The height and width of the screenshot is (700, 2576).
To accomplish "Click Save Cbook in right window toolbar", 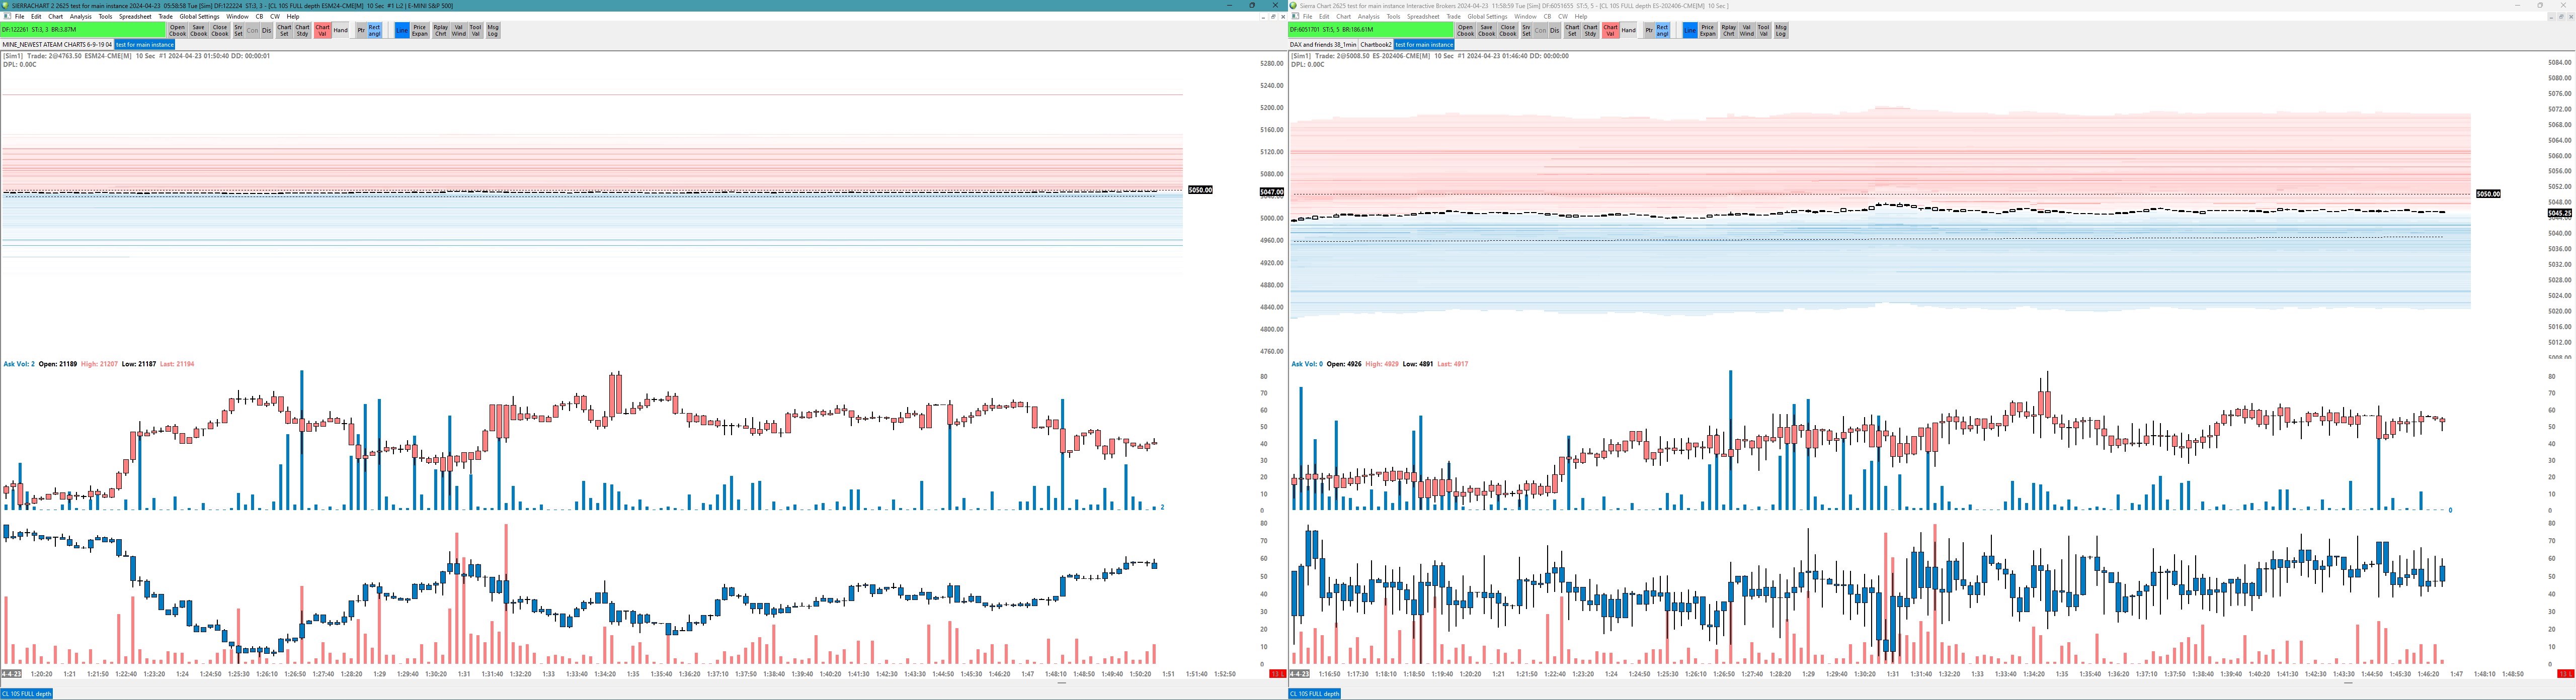I will pyautogui.click(x=1486, y=31).
